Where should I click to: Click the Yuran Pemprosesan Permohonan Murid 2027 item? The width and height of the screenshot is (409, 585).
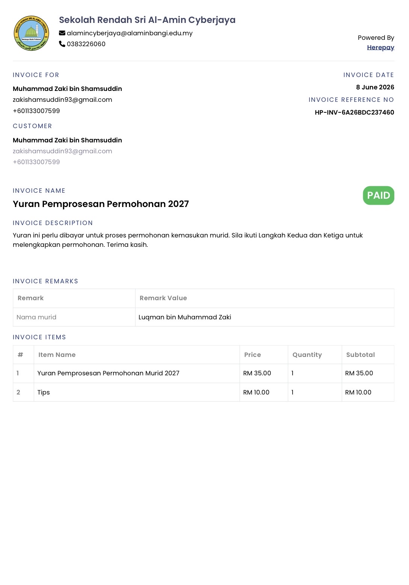tap(109, 373)
